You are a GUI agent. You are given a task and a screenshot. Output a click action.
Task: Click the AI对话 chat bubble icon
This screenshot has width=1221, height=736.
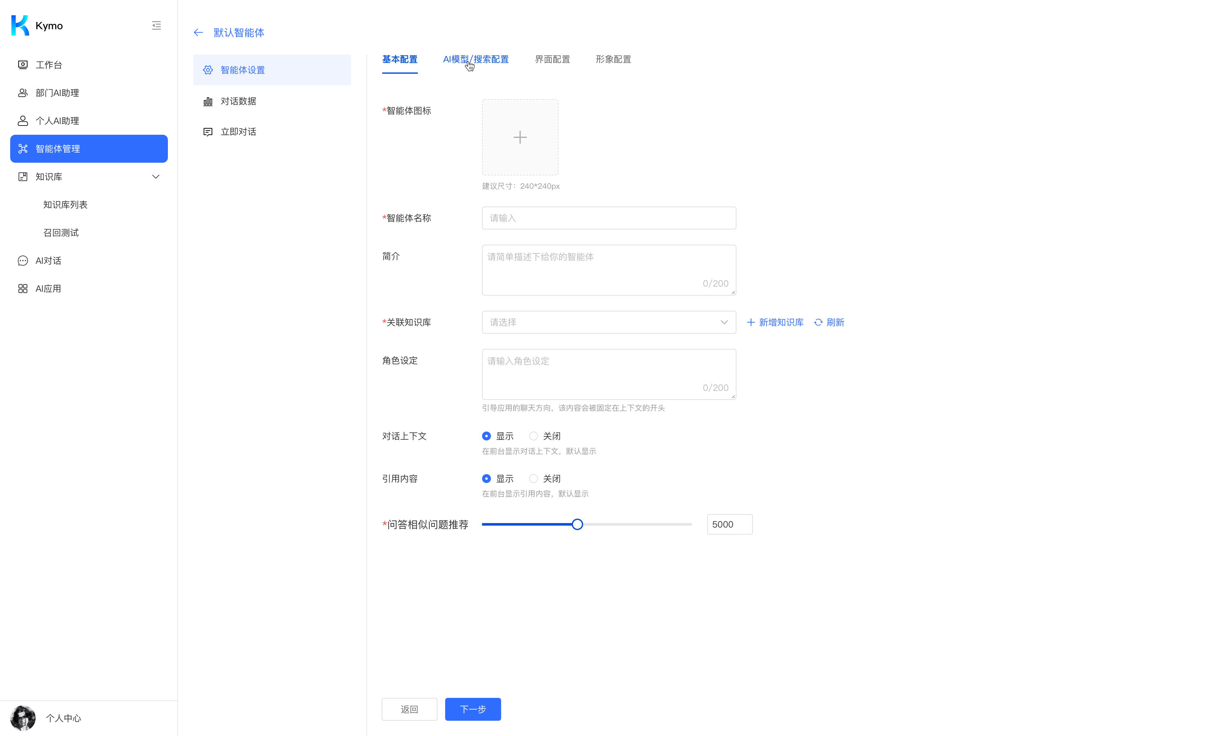23,261
